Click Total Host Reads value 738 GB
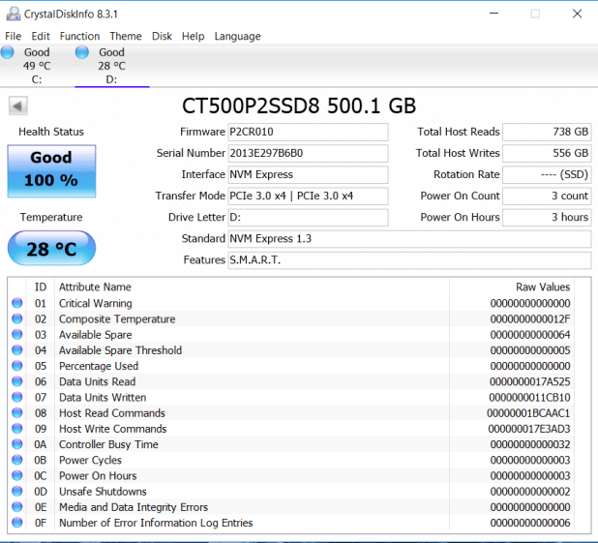The image size is (598, 543). 547,132
